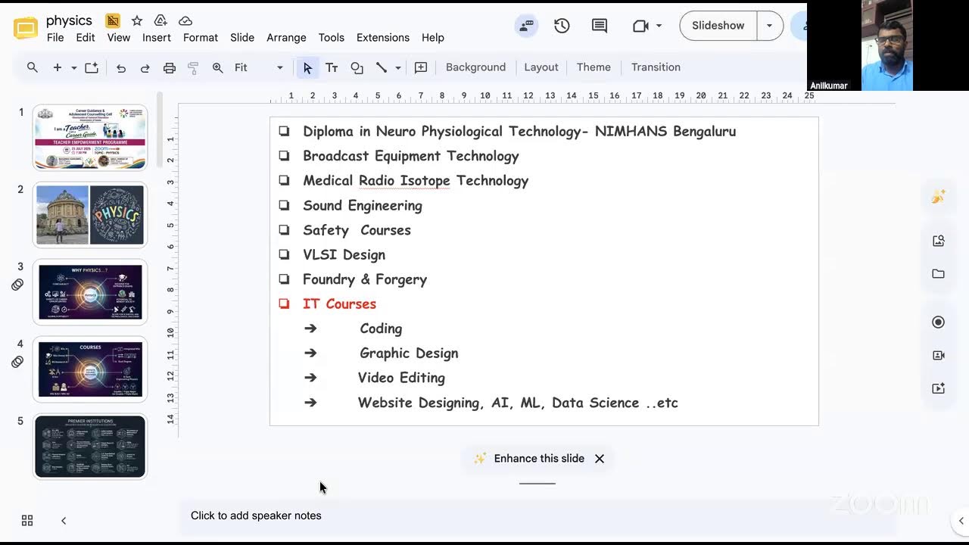Click the Graphic Design line

(x=409, y=353)
